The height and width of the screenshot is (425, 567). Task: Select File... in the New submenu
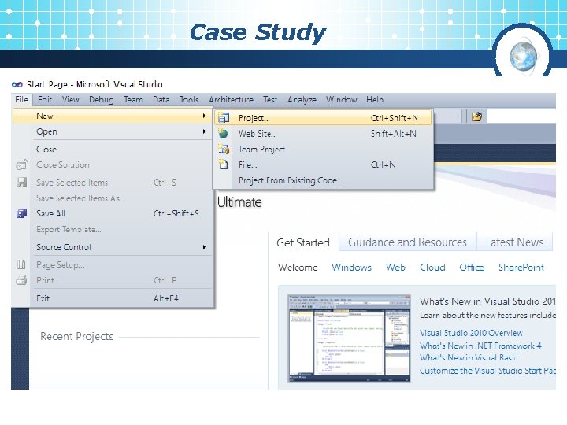[323, 164]
